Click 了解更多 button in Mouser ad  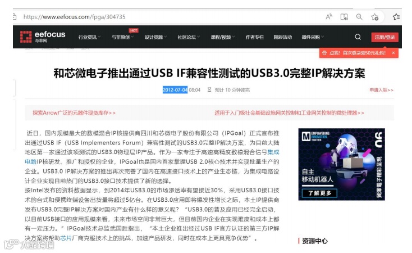tap(319, 193)
